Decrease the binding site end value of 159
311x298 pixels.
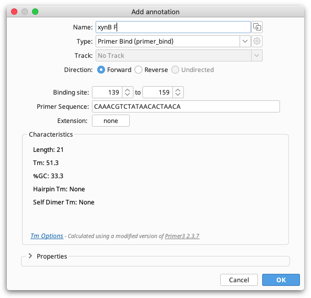coord(178,95)
